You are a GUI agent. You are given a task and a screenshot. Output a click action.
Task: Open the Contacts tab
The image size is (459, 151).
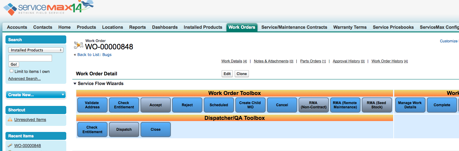click(43, 27)
